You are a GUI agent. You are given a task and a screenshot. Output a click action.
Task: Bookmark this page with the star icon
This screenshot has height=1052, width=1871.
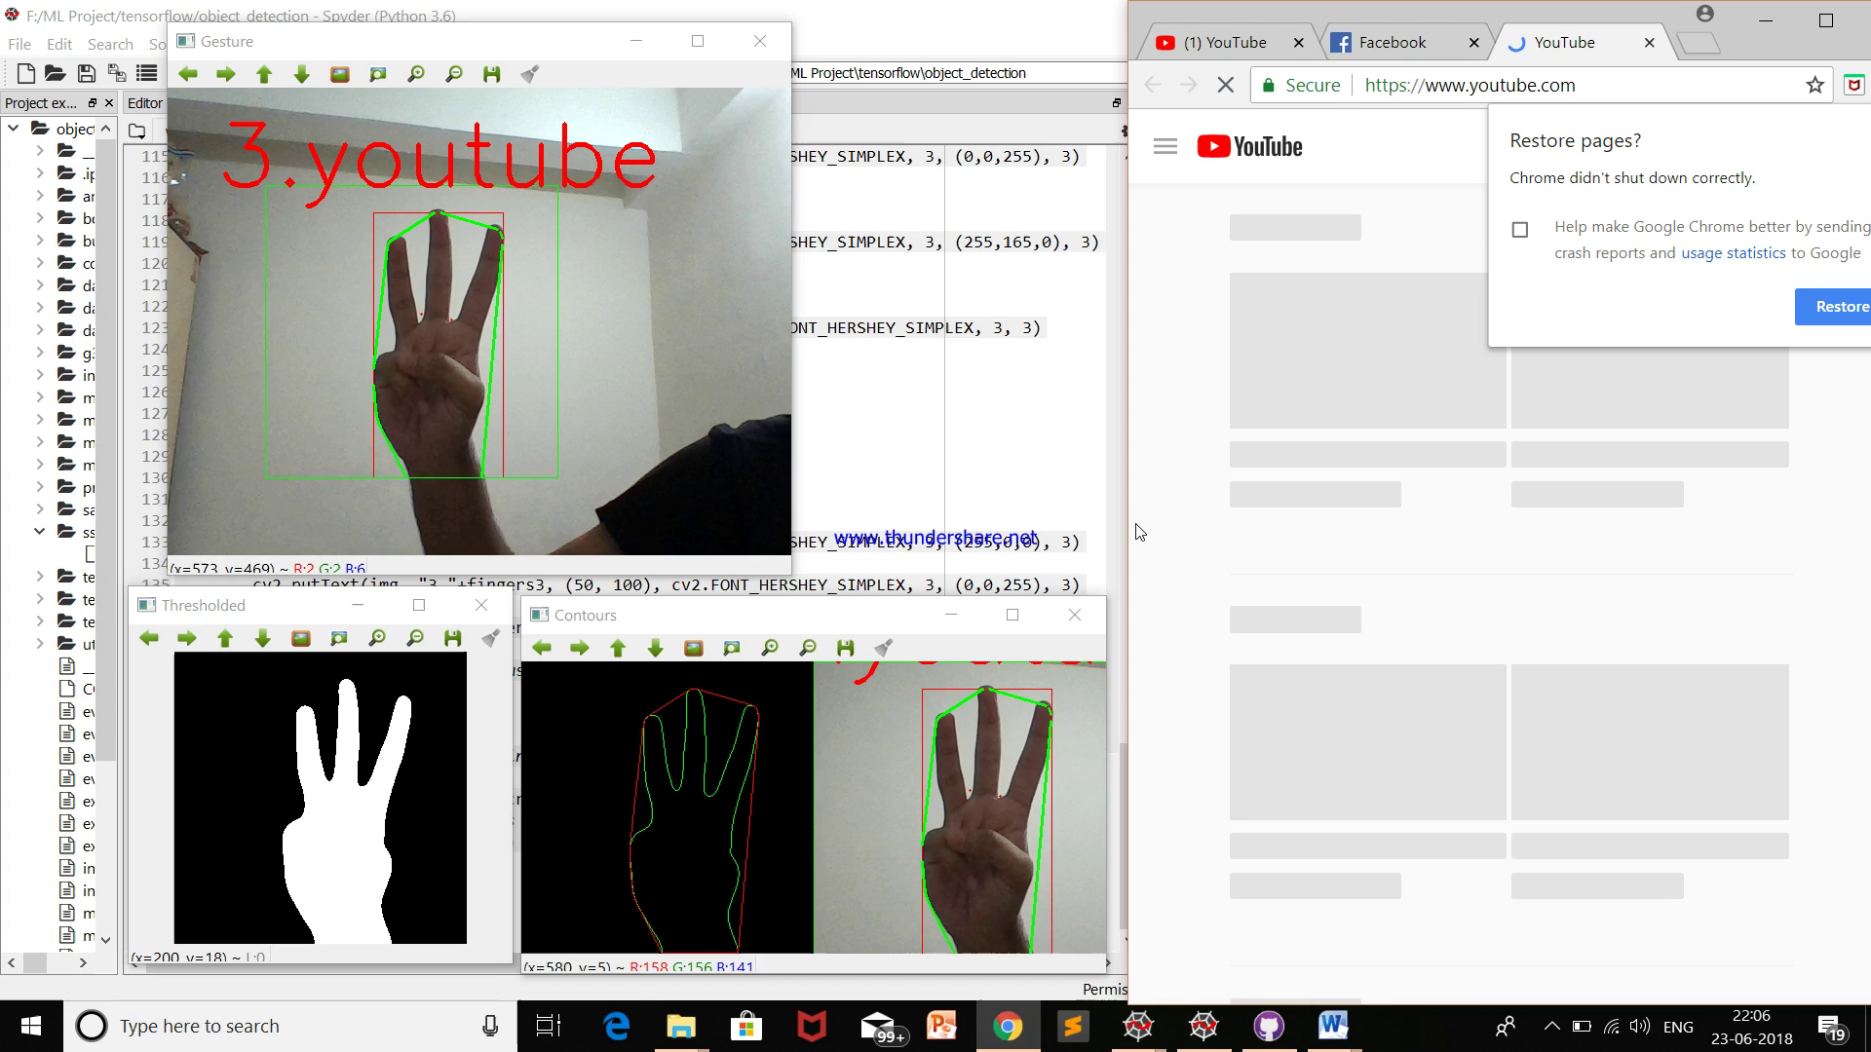1814,86
